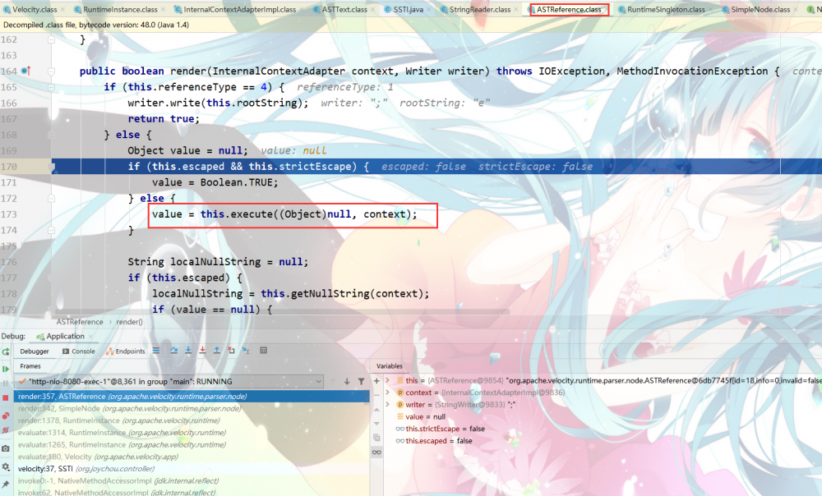Collapse the if block fold at line 165
The width and height of the screenshot is (822, 496).
coord(51,87)
